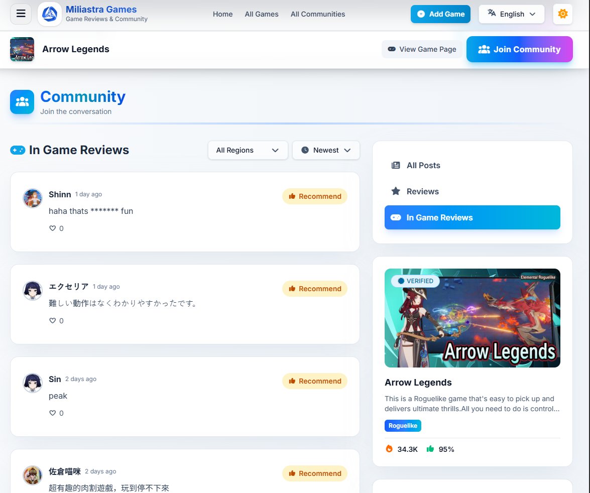Screen dimensions: 590x493
Task: Click the エクセリア username
Action: tap(69, 286)
